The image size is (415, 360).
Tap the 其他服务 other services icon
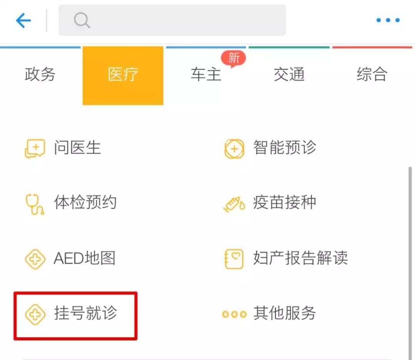coord(234,314)
